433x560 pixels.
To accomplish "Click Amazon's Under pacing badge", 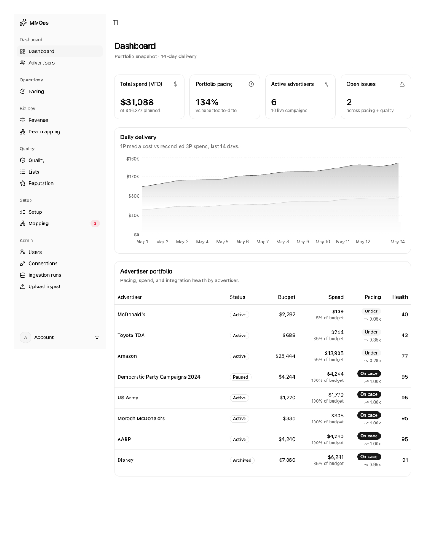I will (x=371, y=353).
